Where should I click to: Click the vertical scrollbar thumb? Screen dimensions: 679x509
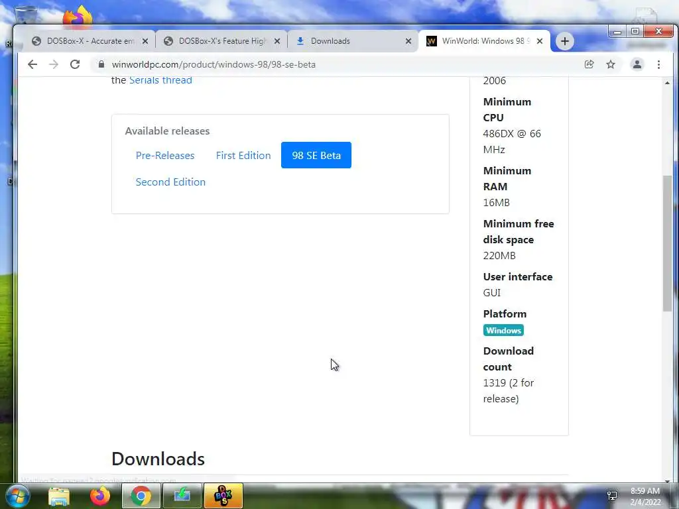667,243
